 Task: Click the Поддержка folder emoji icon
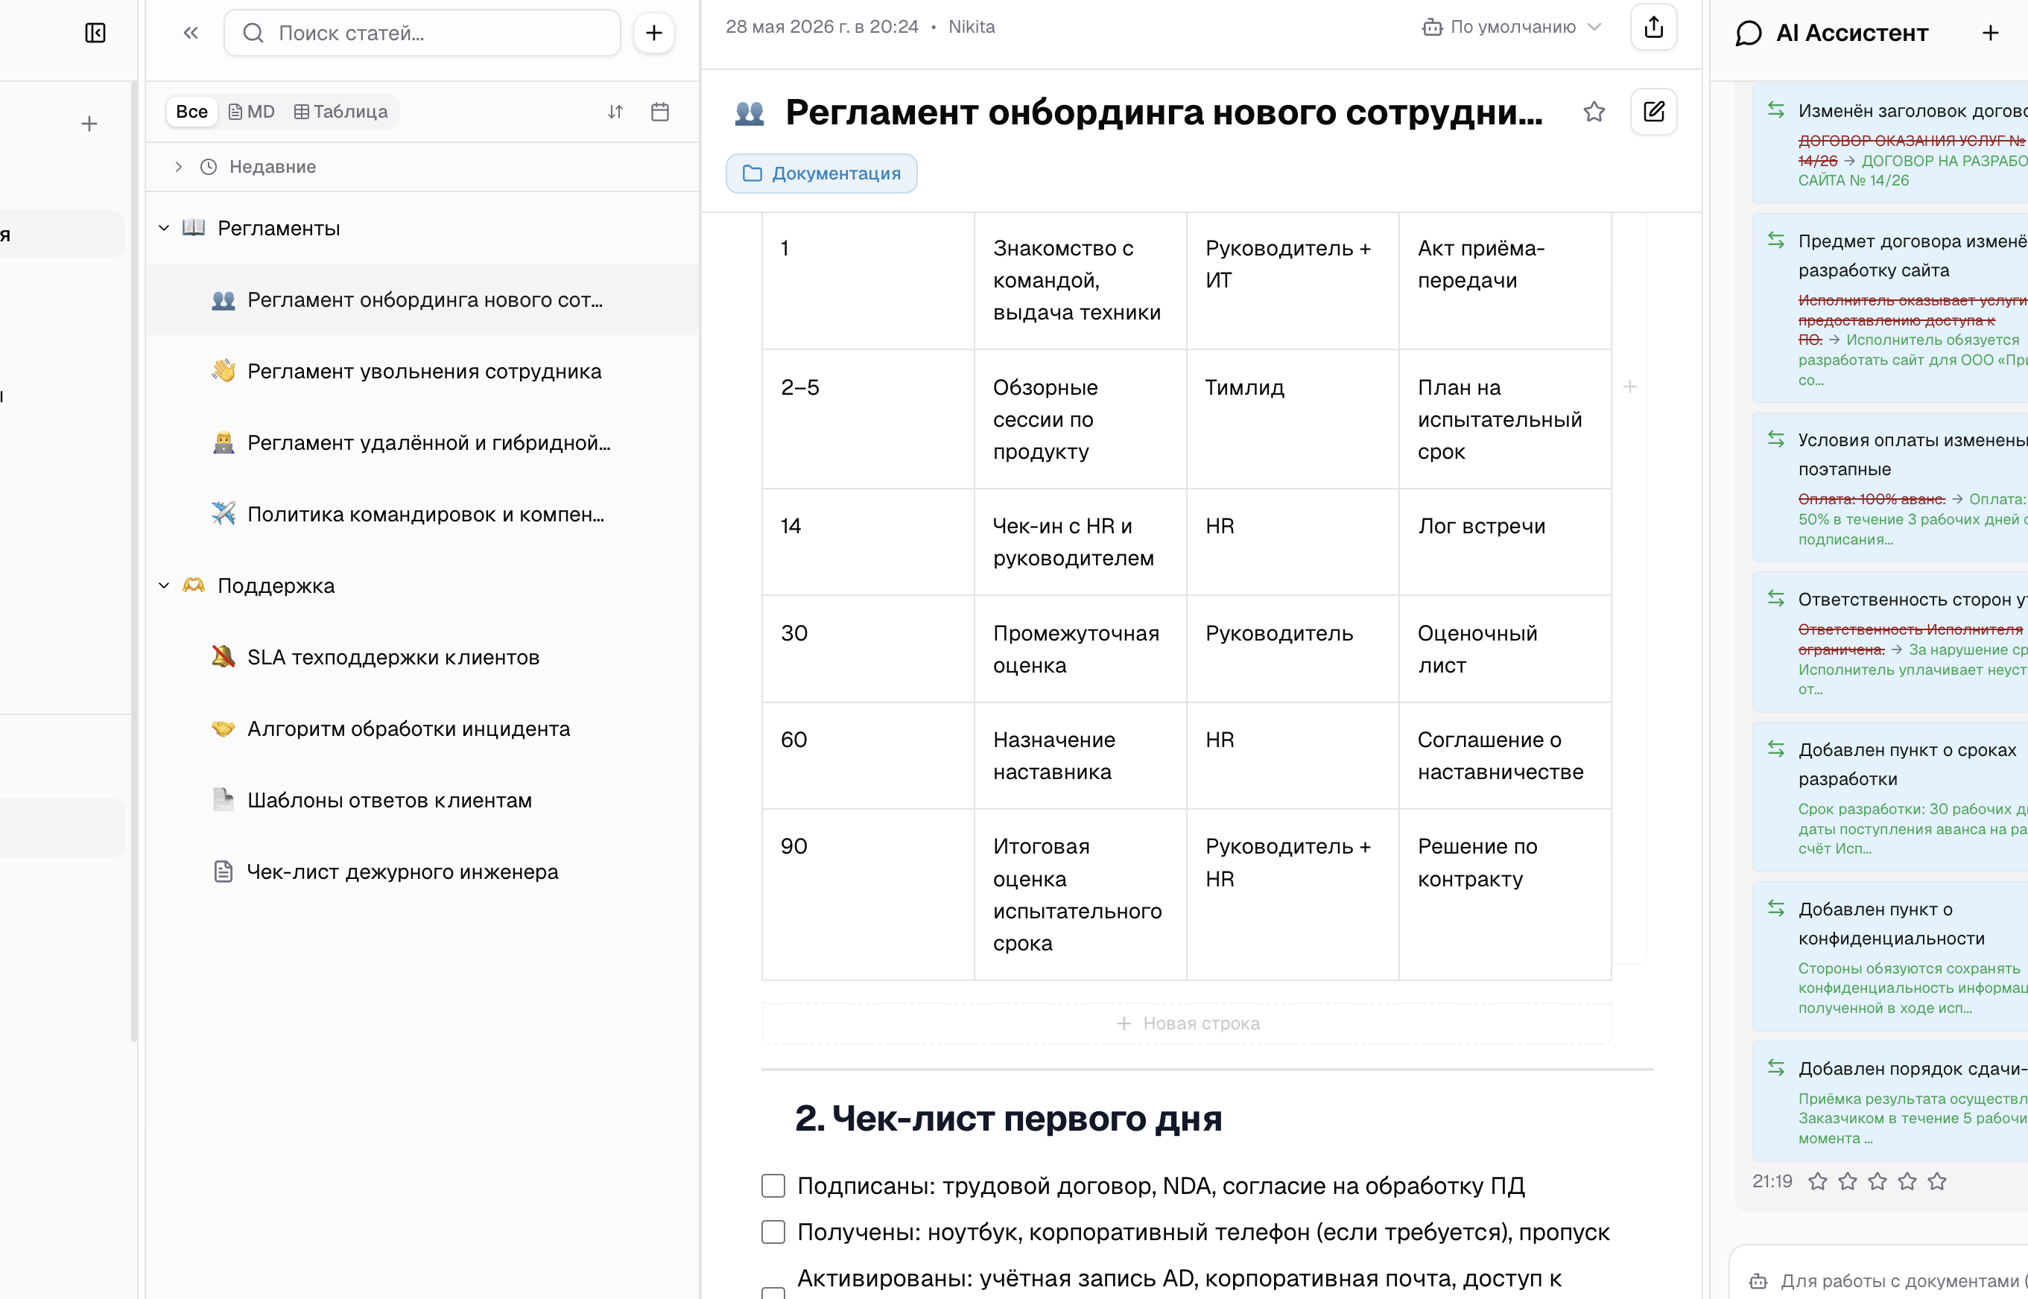[x=194, y=585]
